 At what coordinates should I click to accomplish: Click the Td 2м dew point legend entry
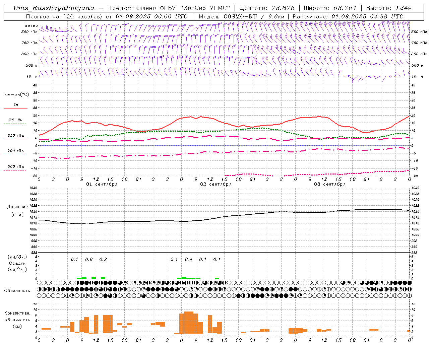16,120
